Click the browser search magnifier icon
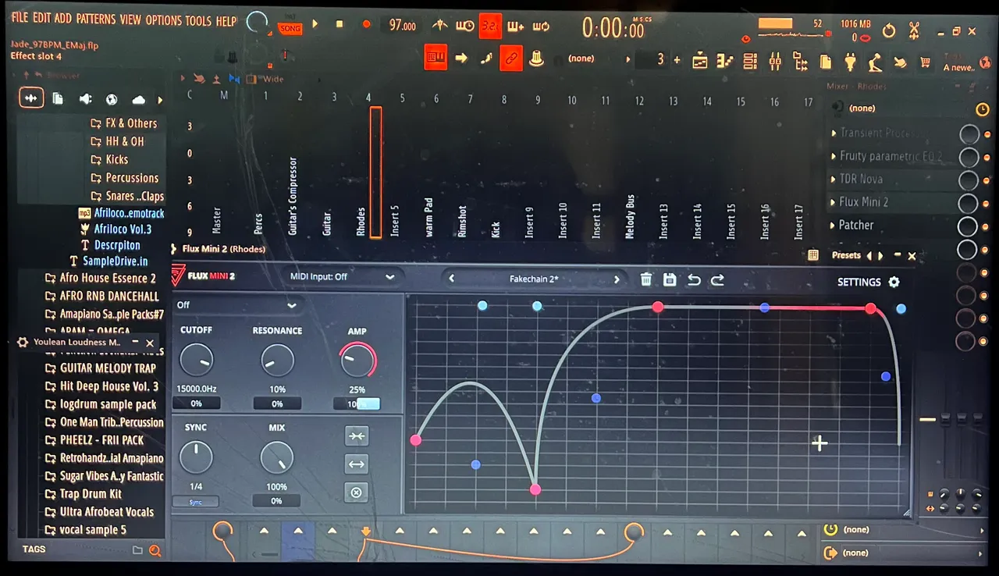 (x=155, y=551)
